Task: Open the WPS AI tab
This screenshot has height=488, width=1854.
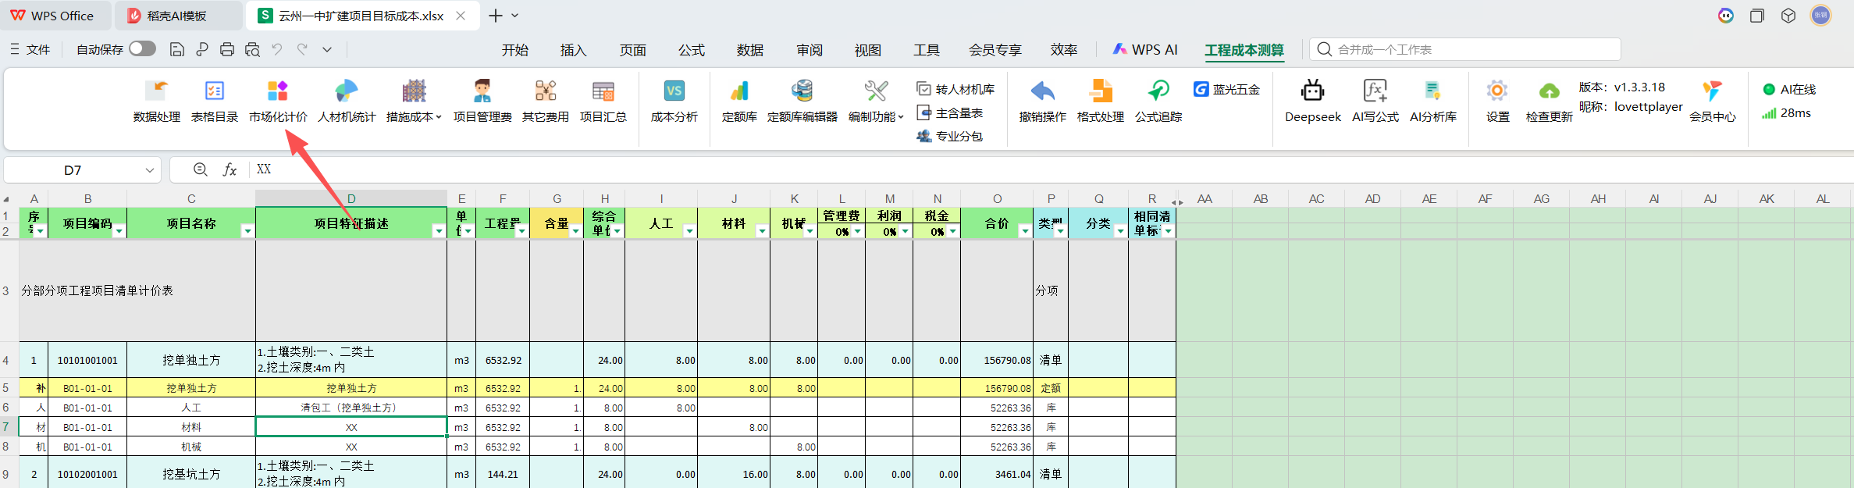Action: pyautogui.click(x=1145, y=50)
